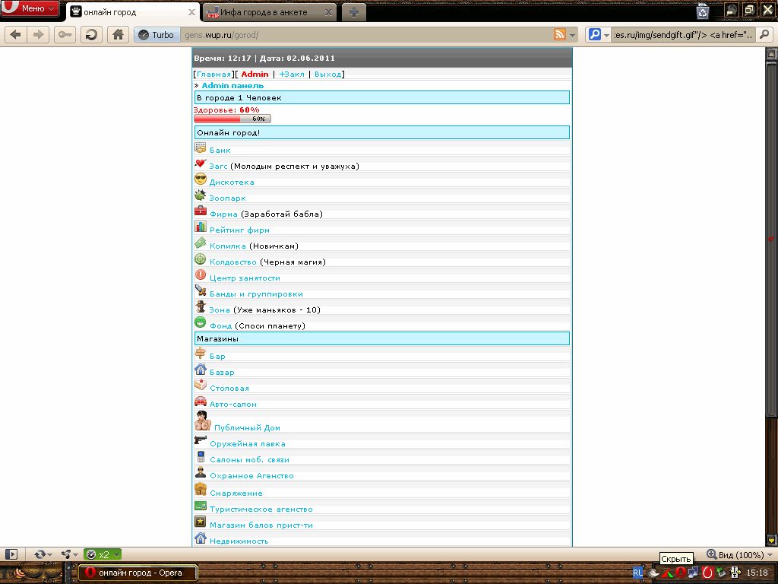This screenshot has width=778, height=584.
Task: Click the scrollbar down arrow
Action: 771,540
